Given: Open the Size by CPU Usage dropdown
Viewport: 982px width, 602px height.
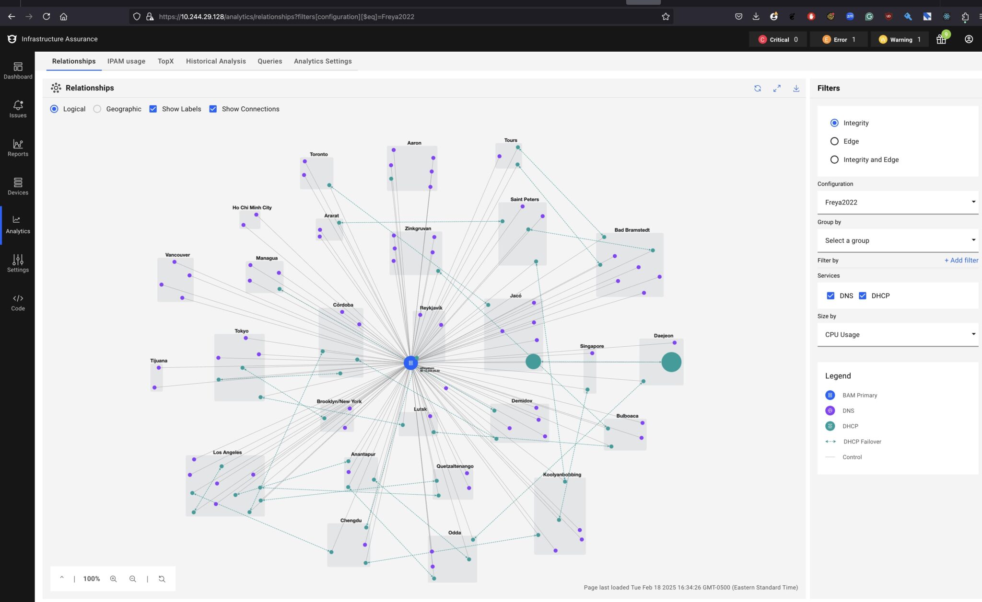Looking at the screenshot, I should (897, 334).
